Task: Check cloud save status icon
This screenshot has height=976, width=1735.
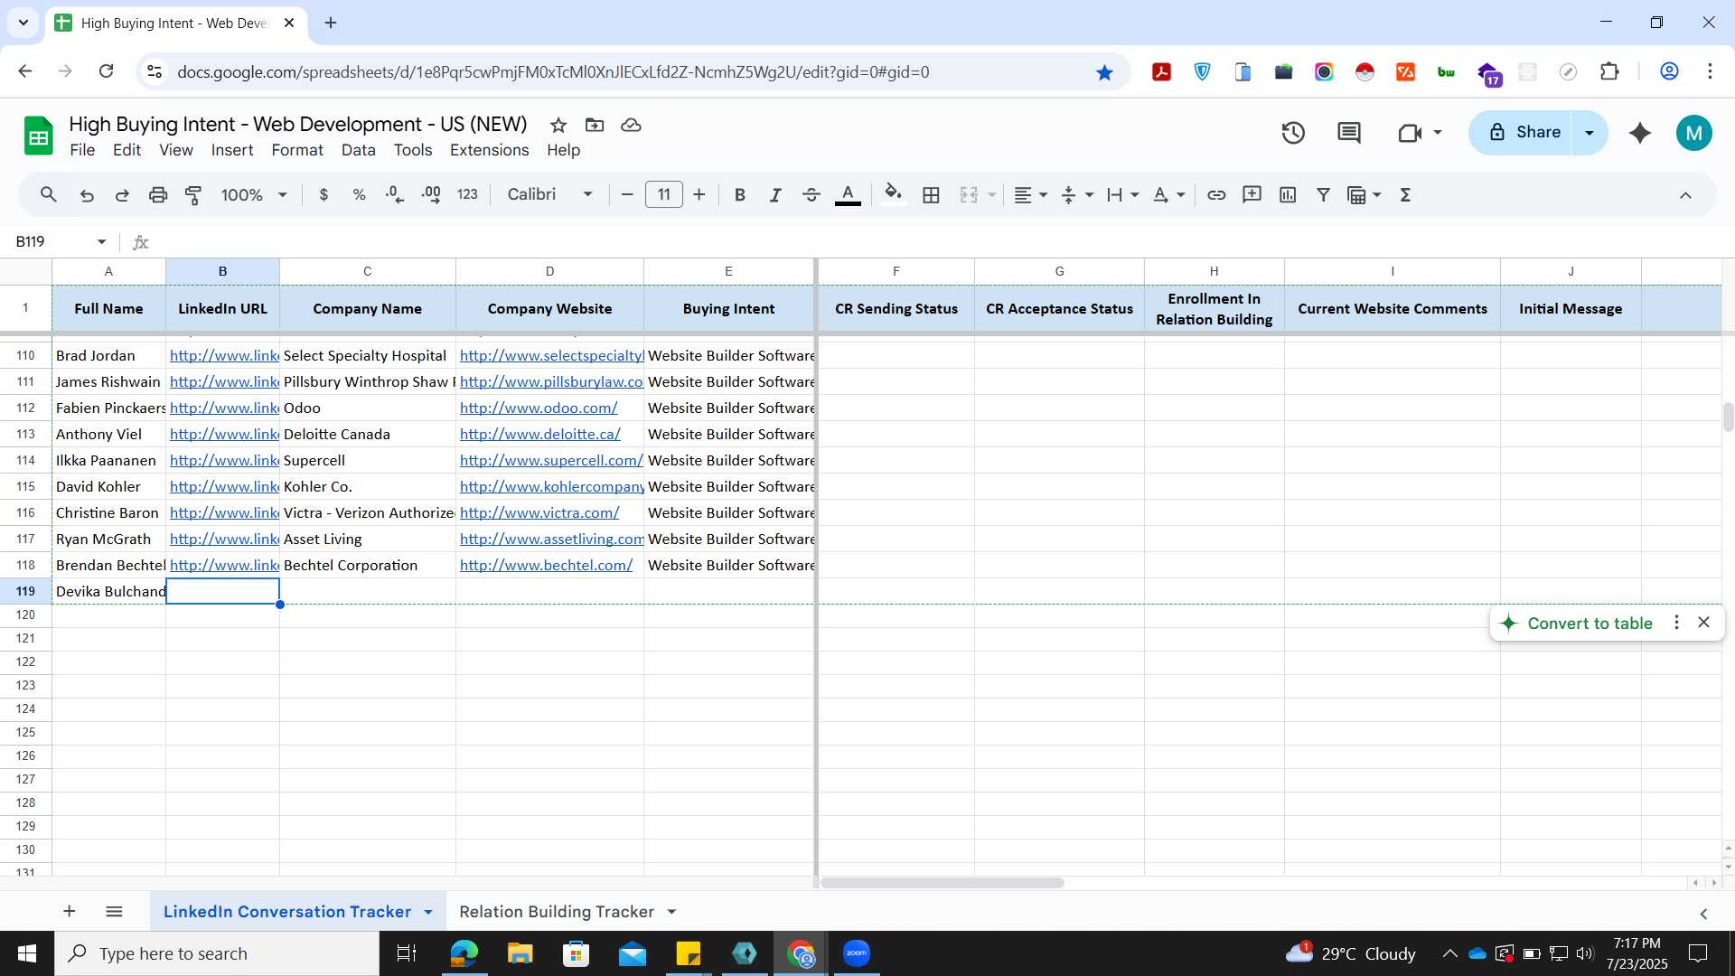Action: [631, 125]
